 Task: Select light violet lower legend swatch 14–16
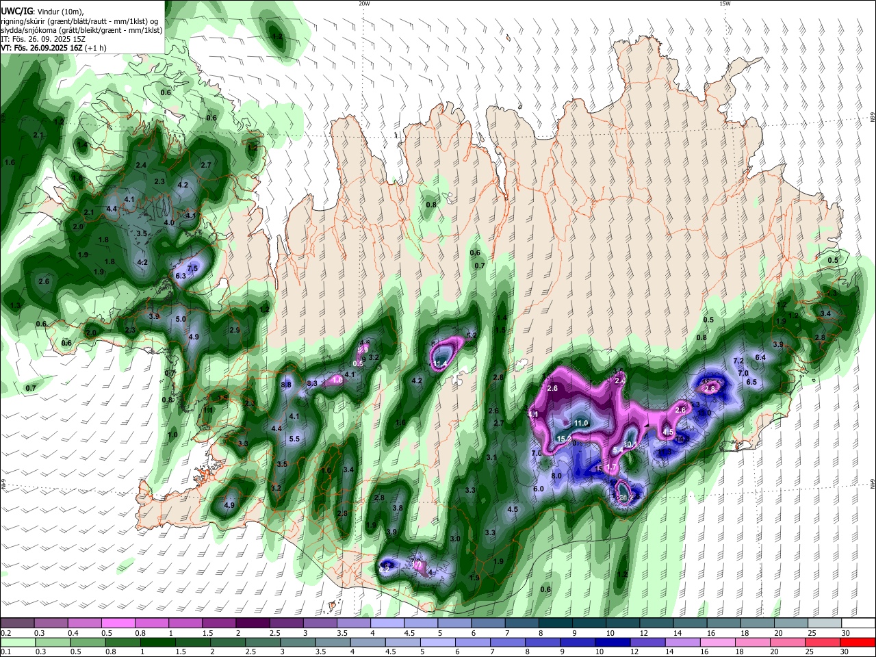coord(683,642)
